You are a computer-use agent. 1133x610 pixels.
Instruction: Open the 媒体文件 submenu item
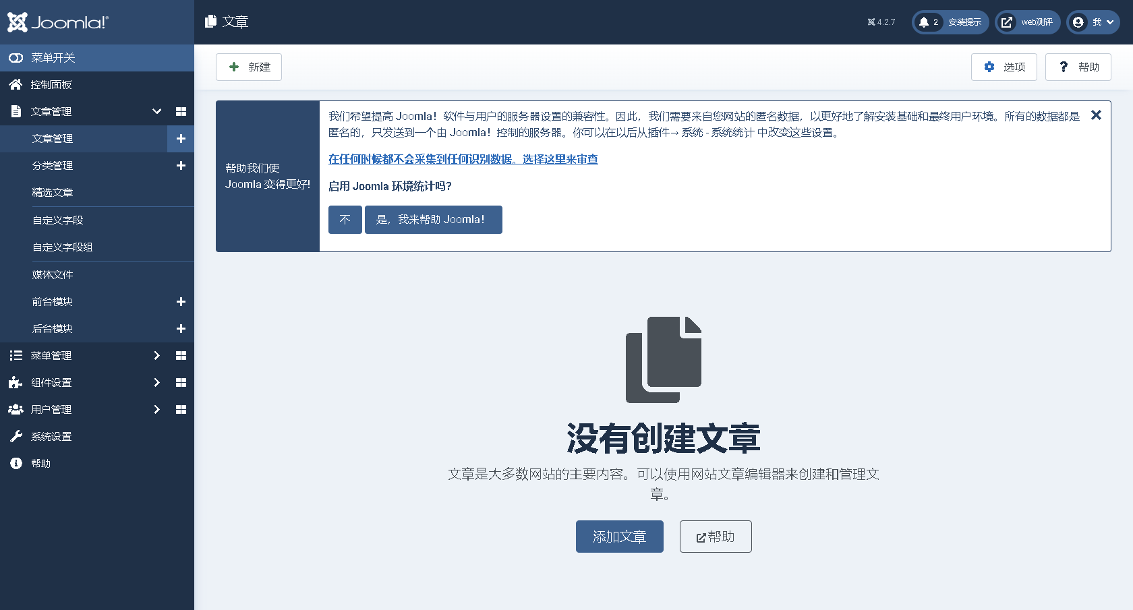[97, 275]
